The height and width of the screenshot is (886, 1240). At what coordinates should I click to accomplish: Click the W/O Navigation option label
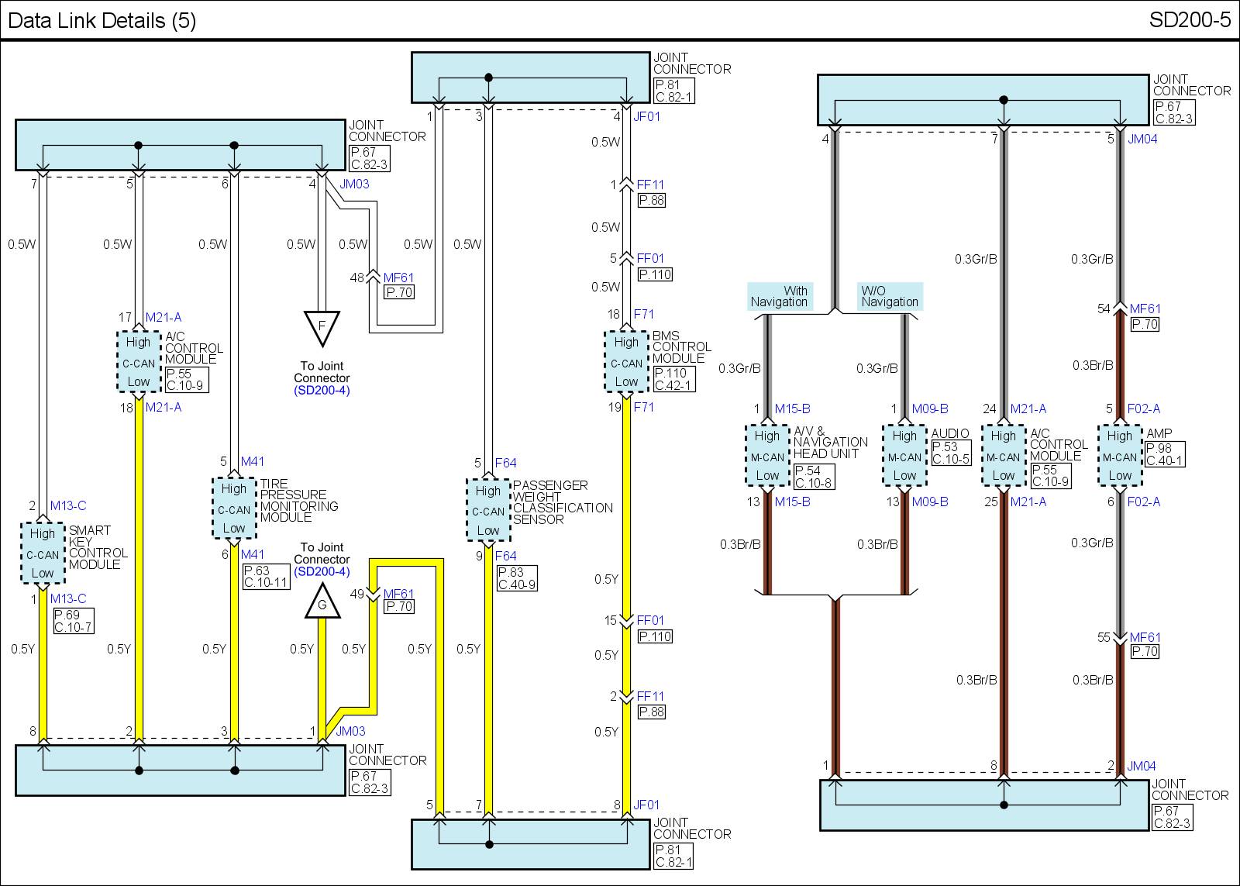click(890, 296)
